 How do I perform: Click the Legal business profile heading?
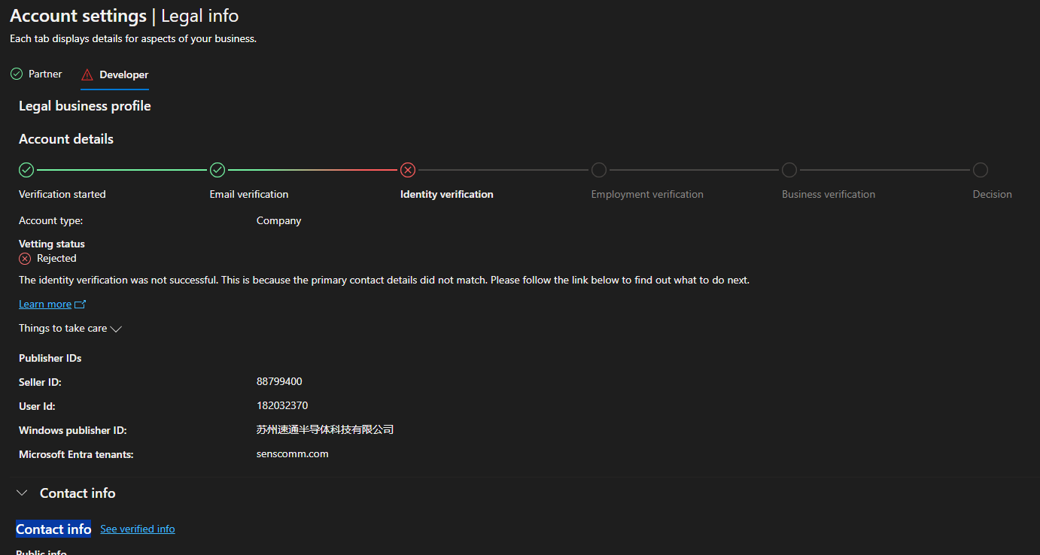click(x=85, y=106)
